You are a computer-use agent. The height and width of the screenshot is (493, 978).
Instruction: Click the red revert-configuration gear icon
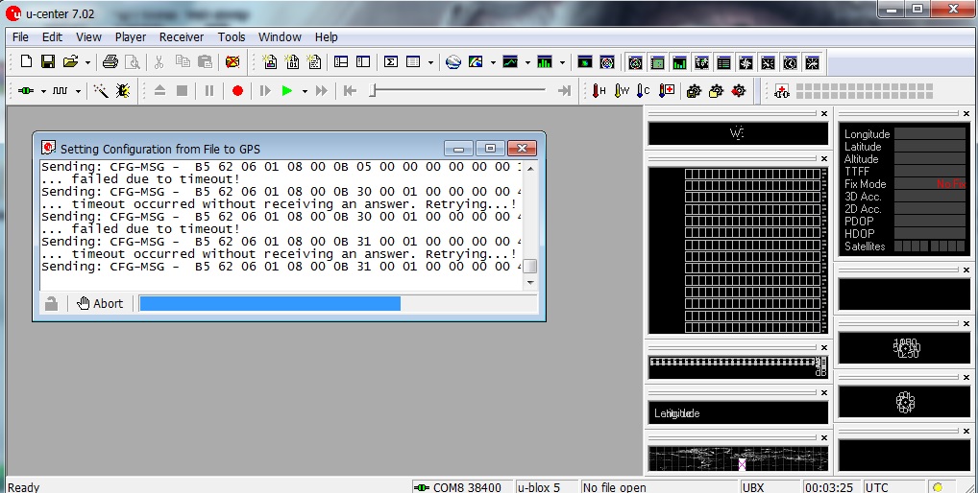tap(739, 91)
